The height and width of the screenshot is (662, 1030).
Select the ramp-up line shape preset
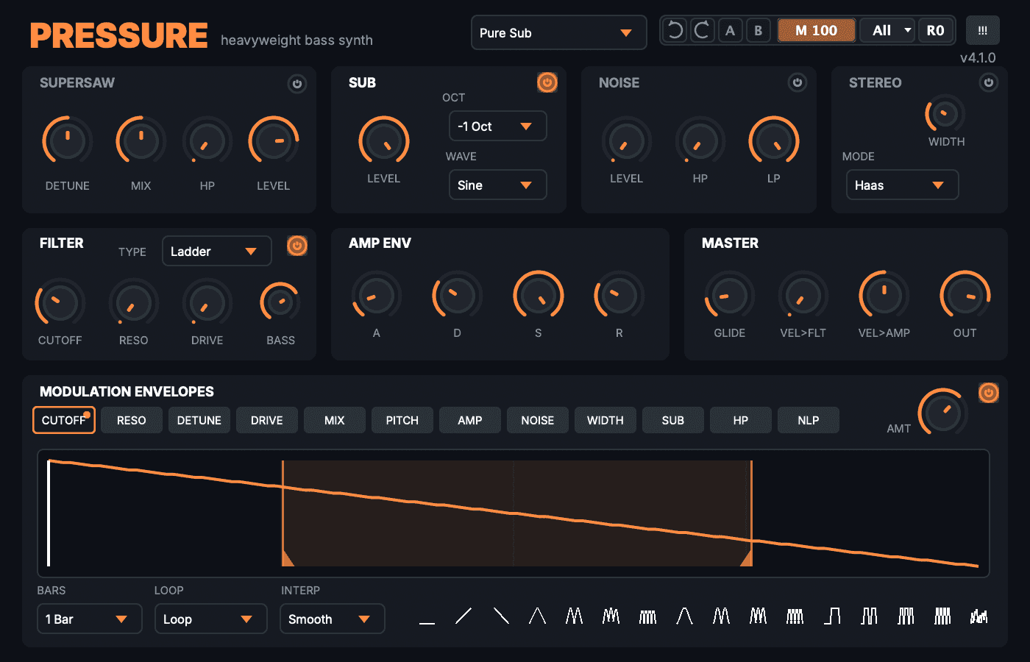tap(464, 616)
